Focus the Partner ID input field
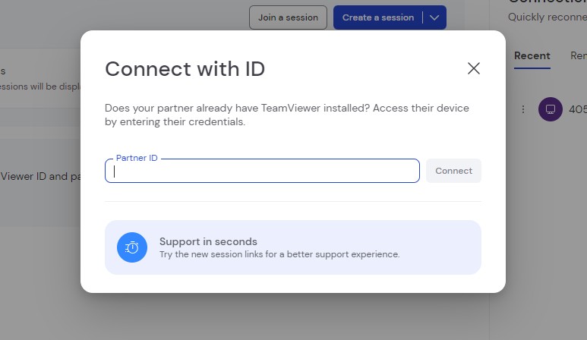The height and width of the screenshot is (340, 587). [262, 172]
